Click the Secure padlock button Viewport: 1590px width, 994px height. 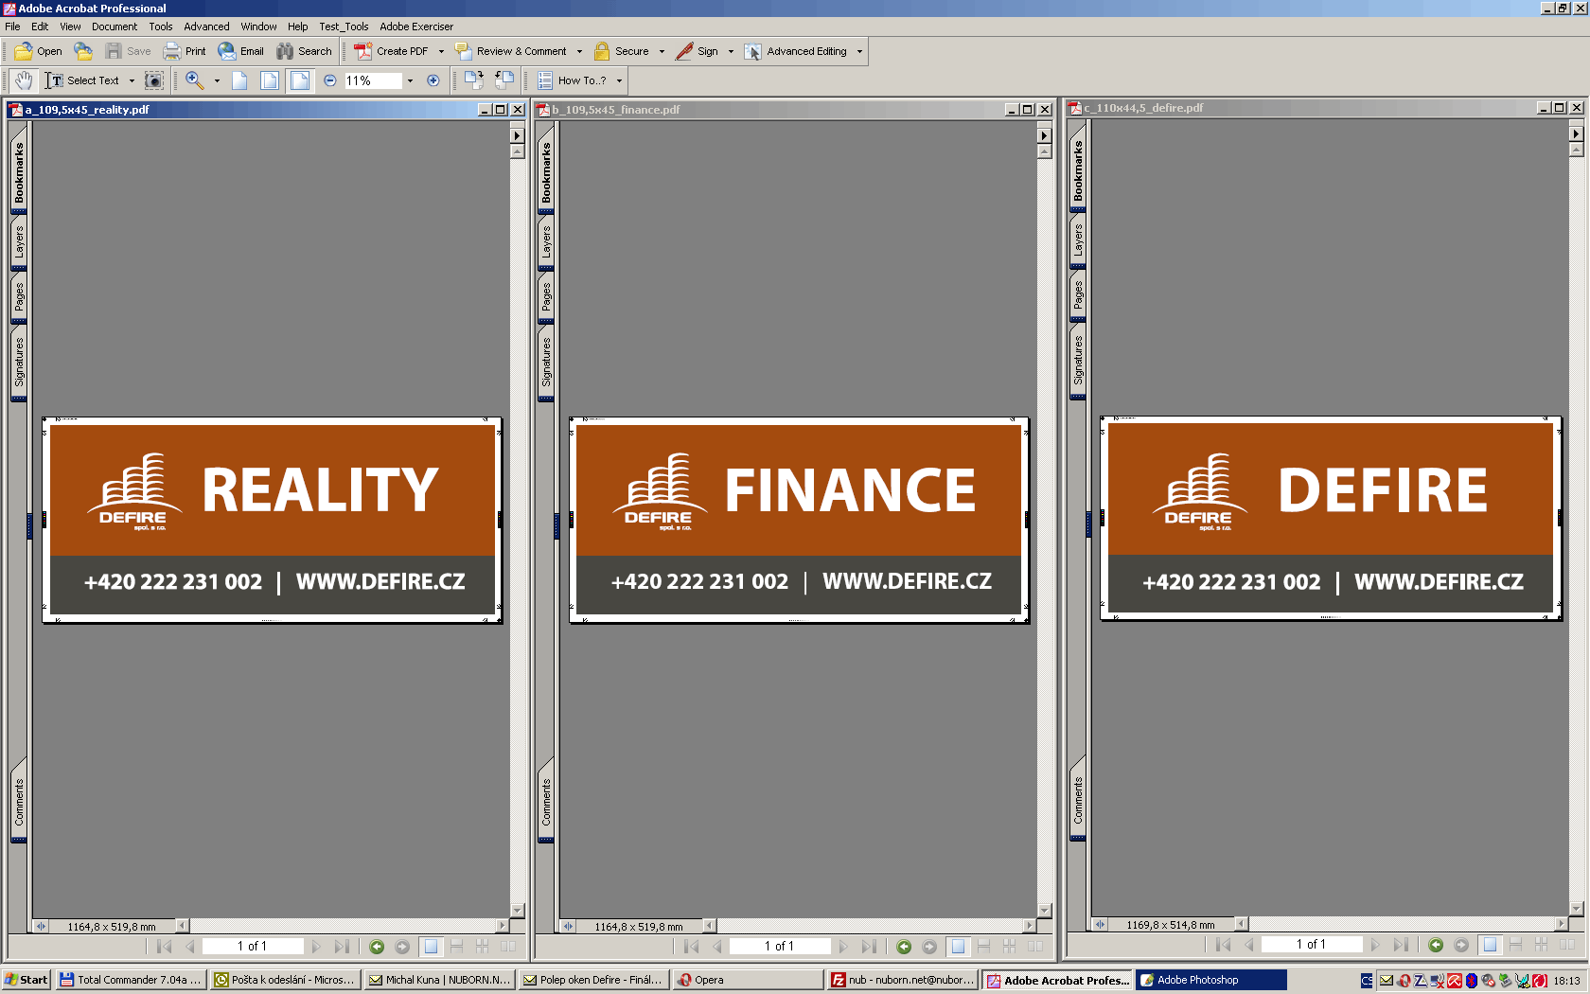pos(622,51)
